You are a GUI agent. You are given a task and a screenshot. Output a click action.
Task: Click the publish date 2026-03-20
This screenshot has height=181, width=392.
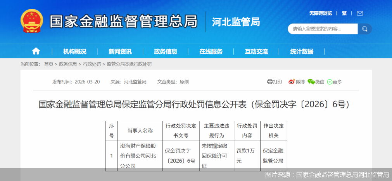[87, 82]
